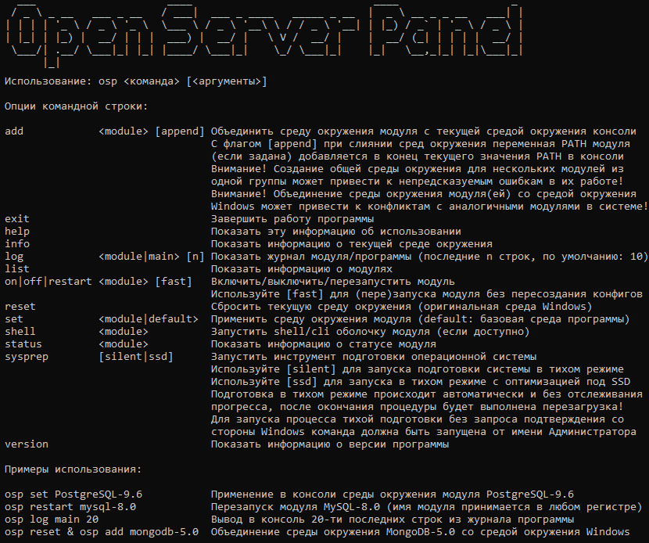Click the 'exit' command name
649x543 pixels.
point(17,219)
